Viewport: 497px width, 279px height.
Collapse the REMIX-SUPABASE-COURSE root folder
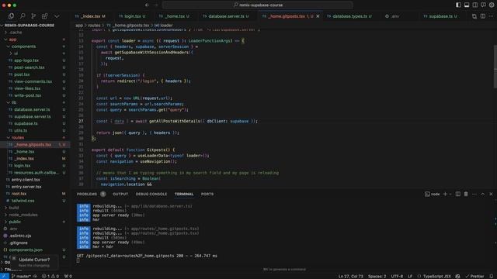coord(30,26)
